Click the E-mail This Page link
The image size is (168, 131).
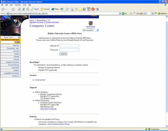pos(51,22)
